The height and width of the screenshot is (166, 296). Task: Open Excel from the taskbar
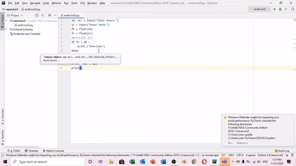tap(132, 162)
